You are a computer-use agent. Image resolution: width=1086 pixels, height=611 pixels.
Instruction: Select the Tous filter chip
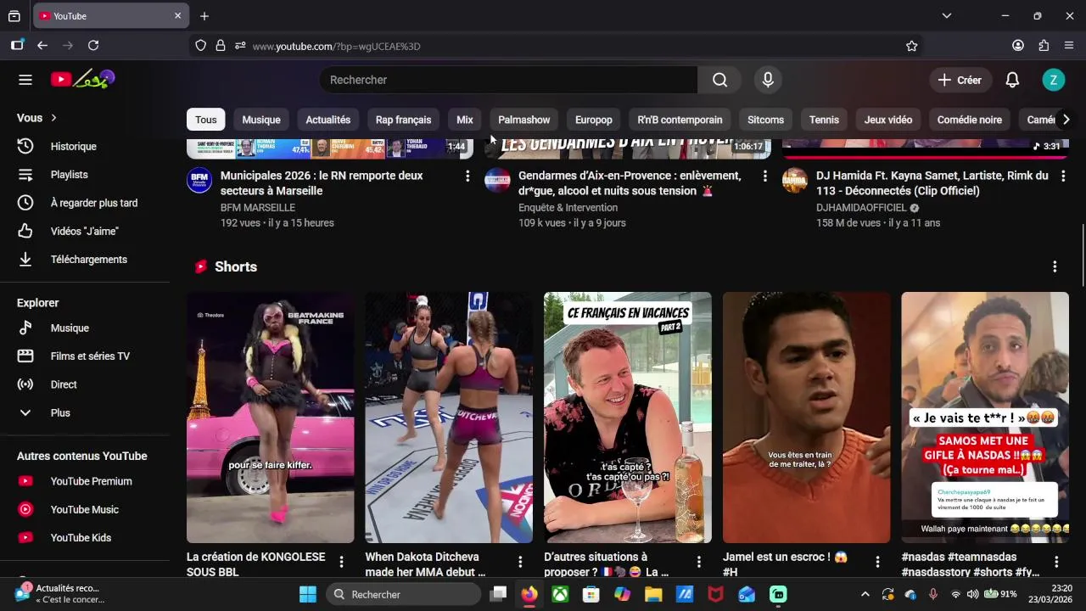206,120
